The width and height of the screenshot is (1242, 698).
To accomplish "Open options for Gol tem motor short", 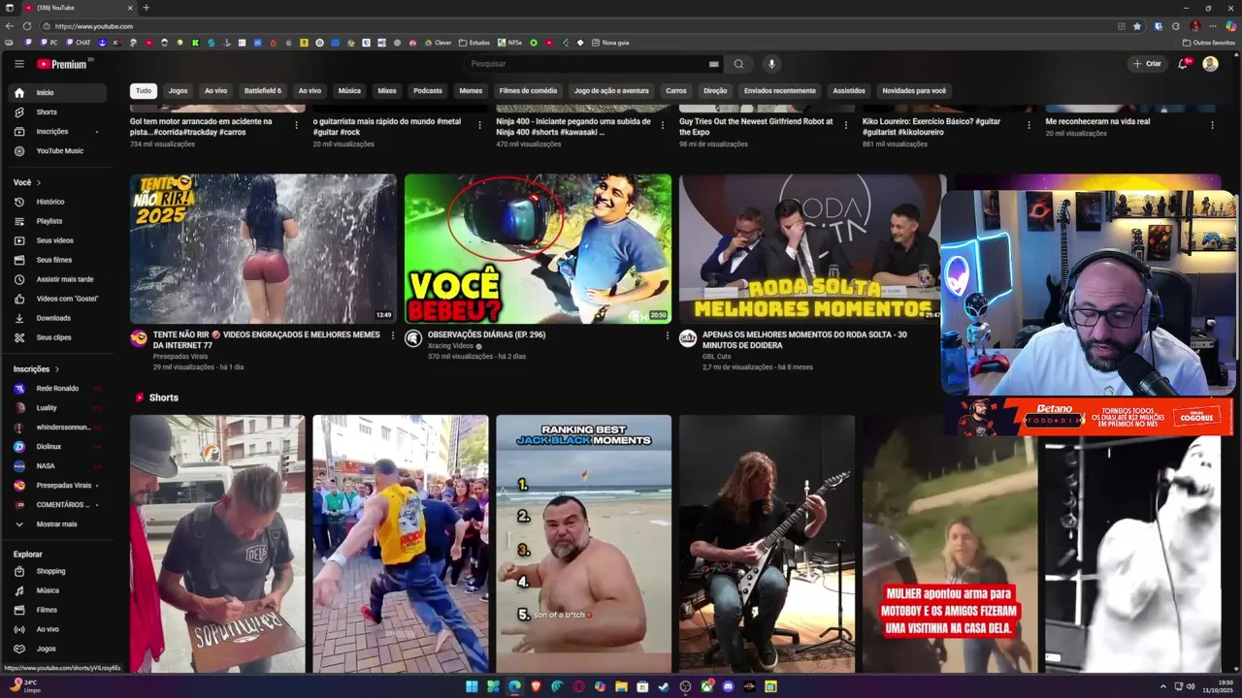I will 296,124.
